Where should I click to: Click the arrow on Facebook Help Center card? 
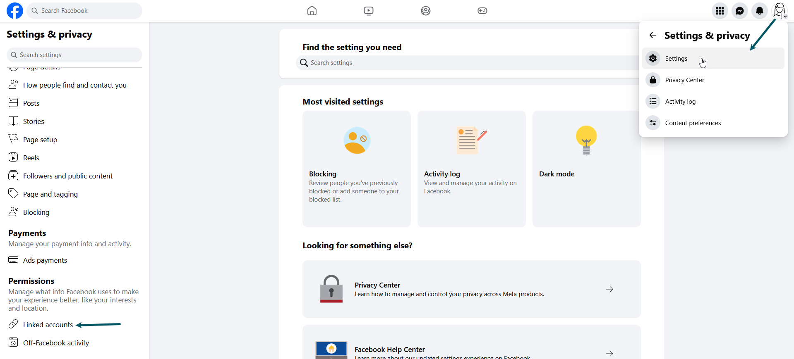coord(609,354)
